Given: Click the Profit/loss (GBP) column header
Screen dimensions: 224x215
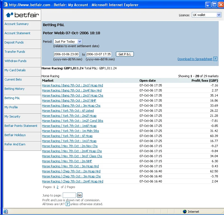Looking at the screenshot, I should pyautogui.click(x=205, y=81).
